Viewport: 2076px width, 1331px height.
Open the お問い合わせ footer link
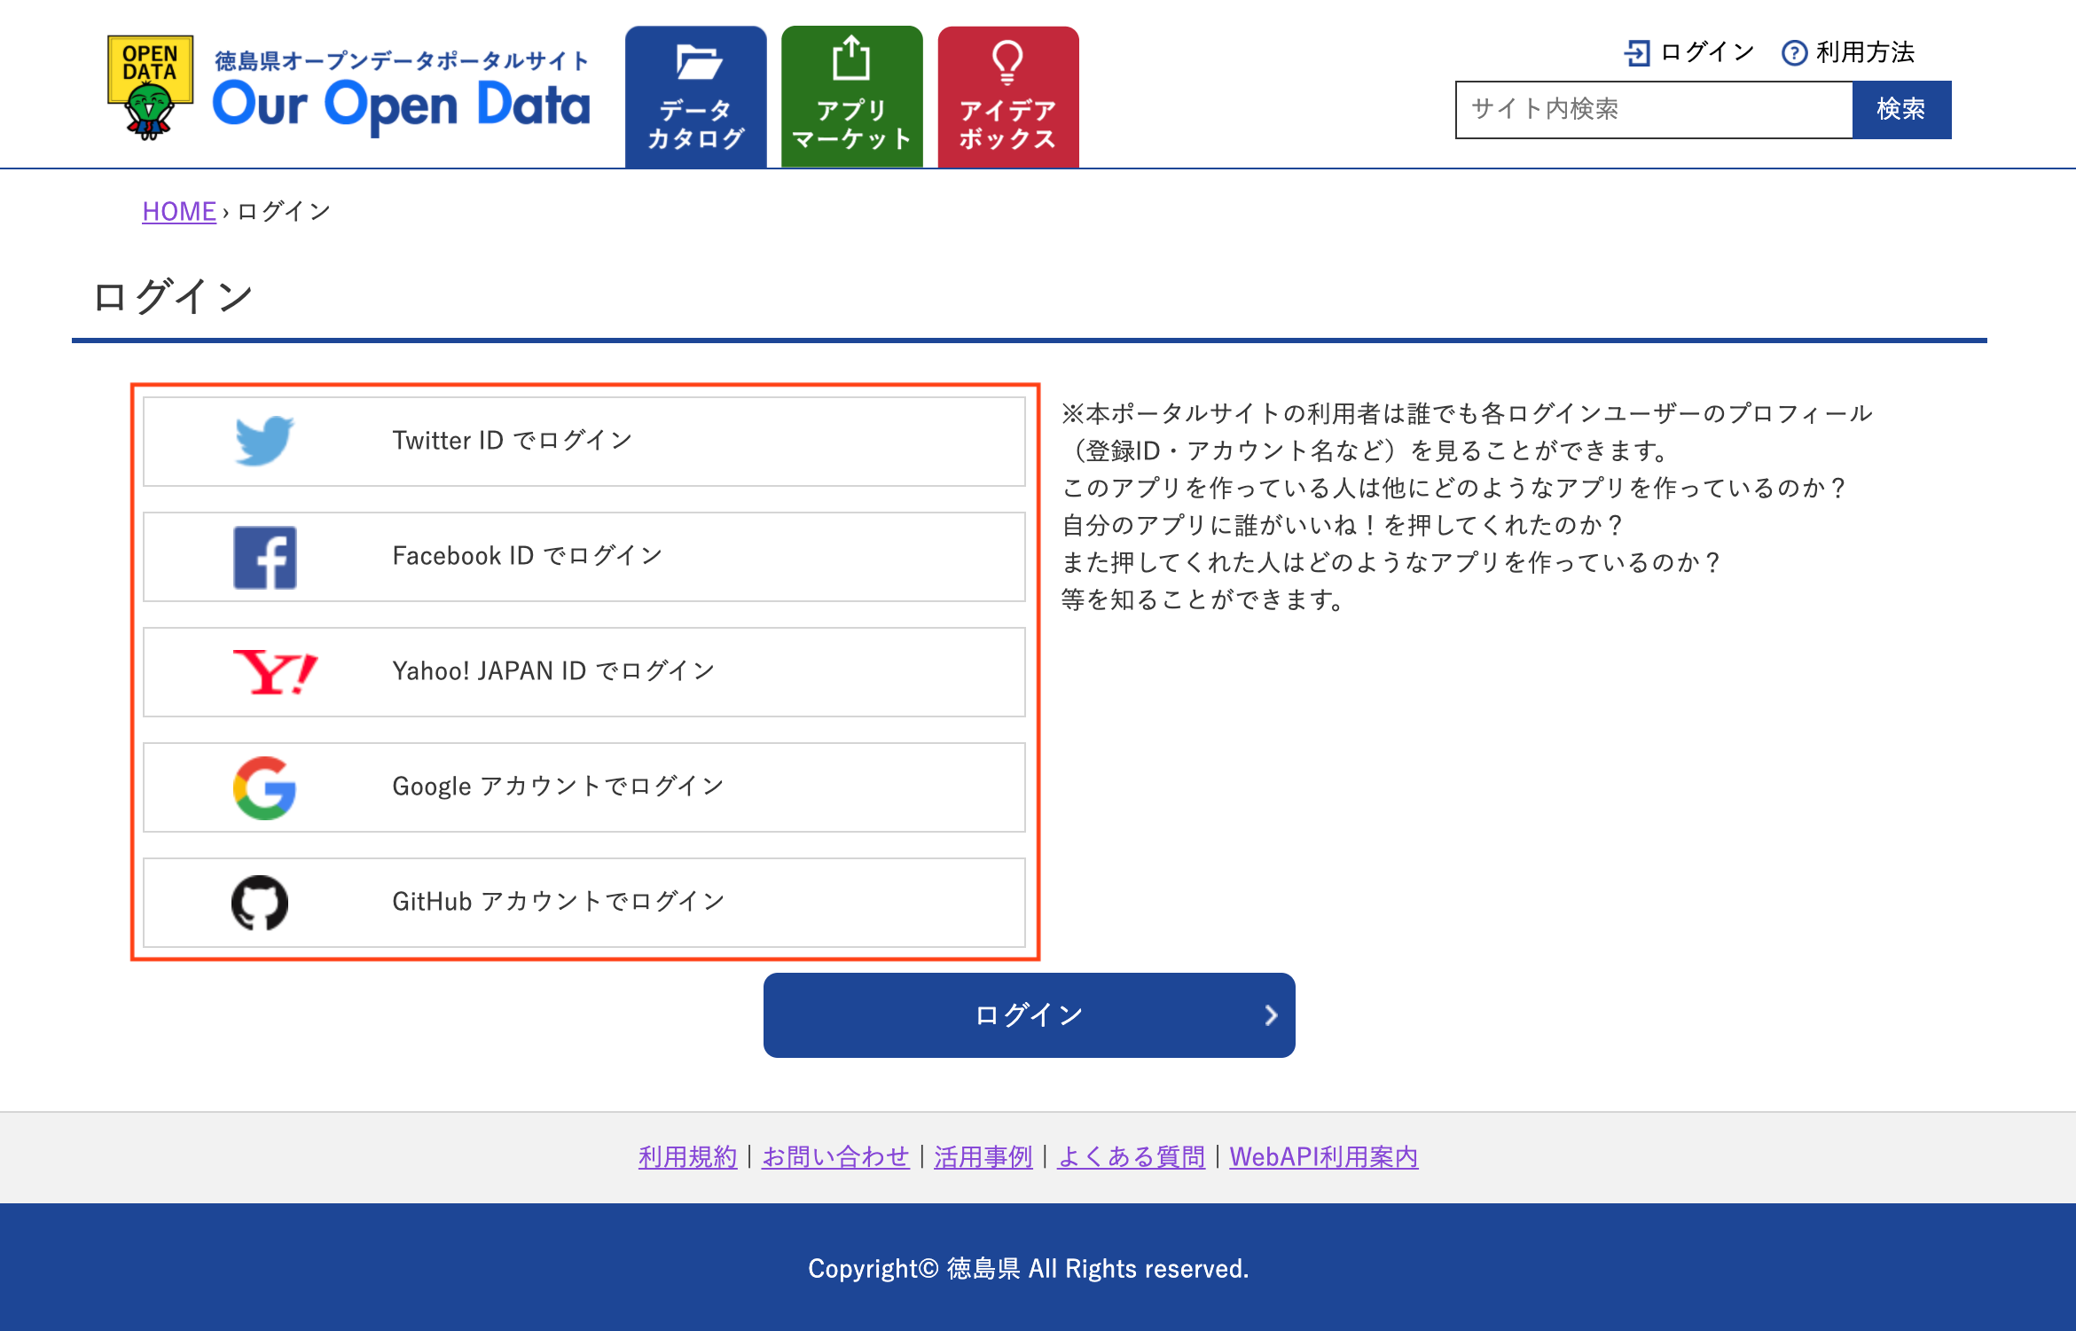(x=835, y=1156)
